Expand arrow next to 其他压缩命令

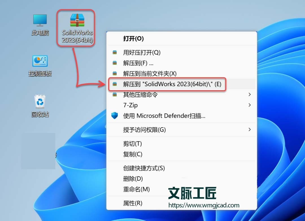point(250,95)
